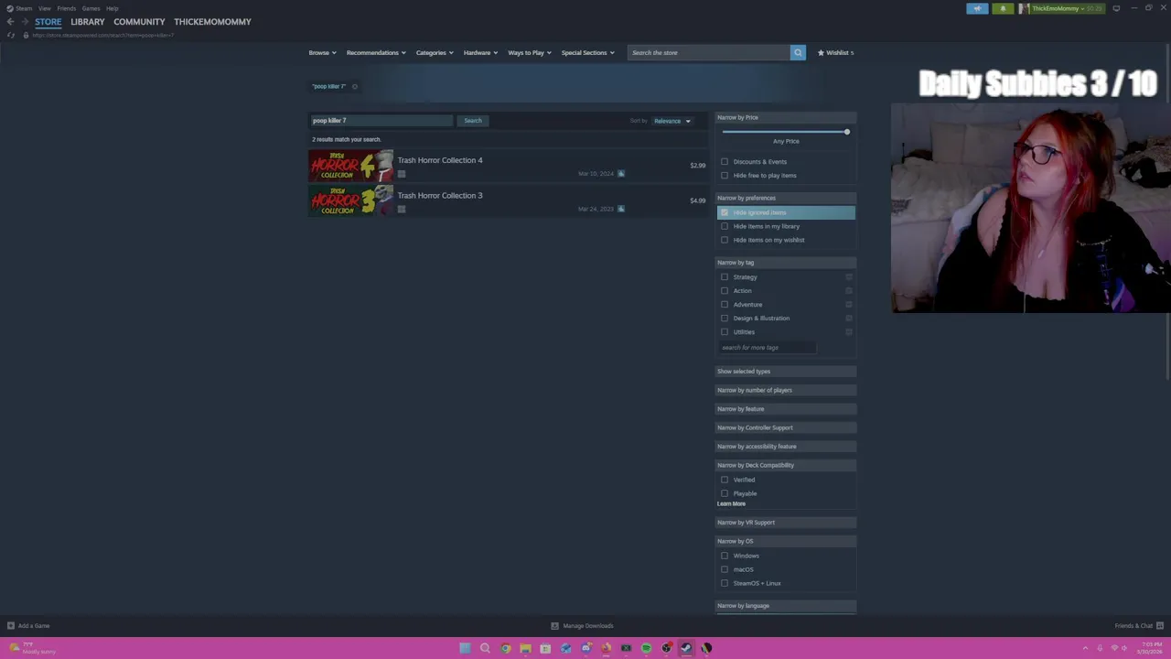This screenshot has width=1171, height=659.
Task: Open Firefox from the taskbar
Action: click(606, 648)
